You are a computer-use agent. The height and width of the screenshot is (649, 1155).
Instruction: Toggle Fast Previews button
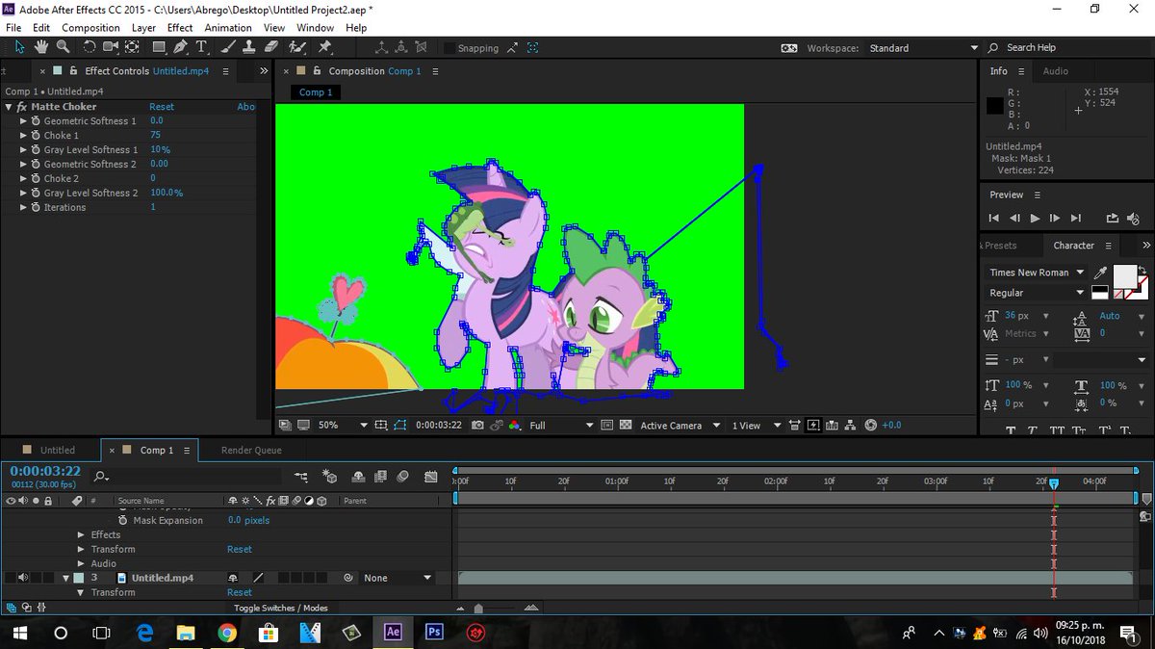pos(813,425)
